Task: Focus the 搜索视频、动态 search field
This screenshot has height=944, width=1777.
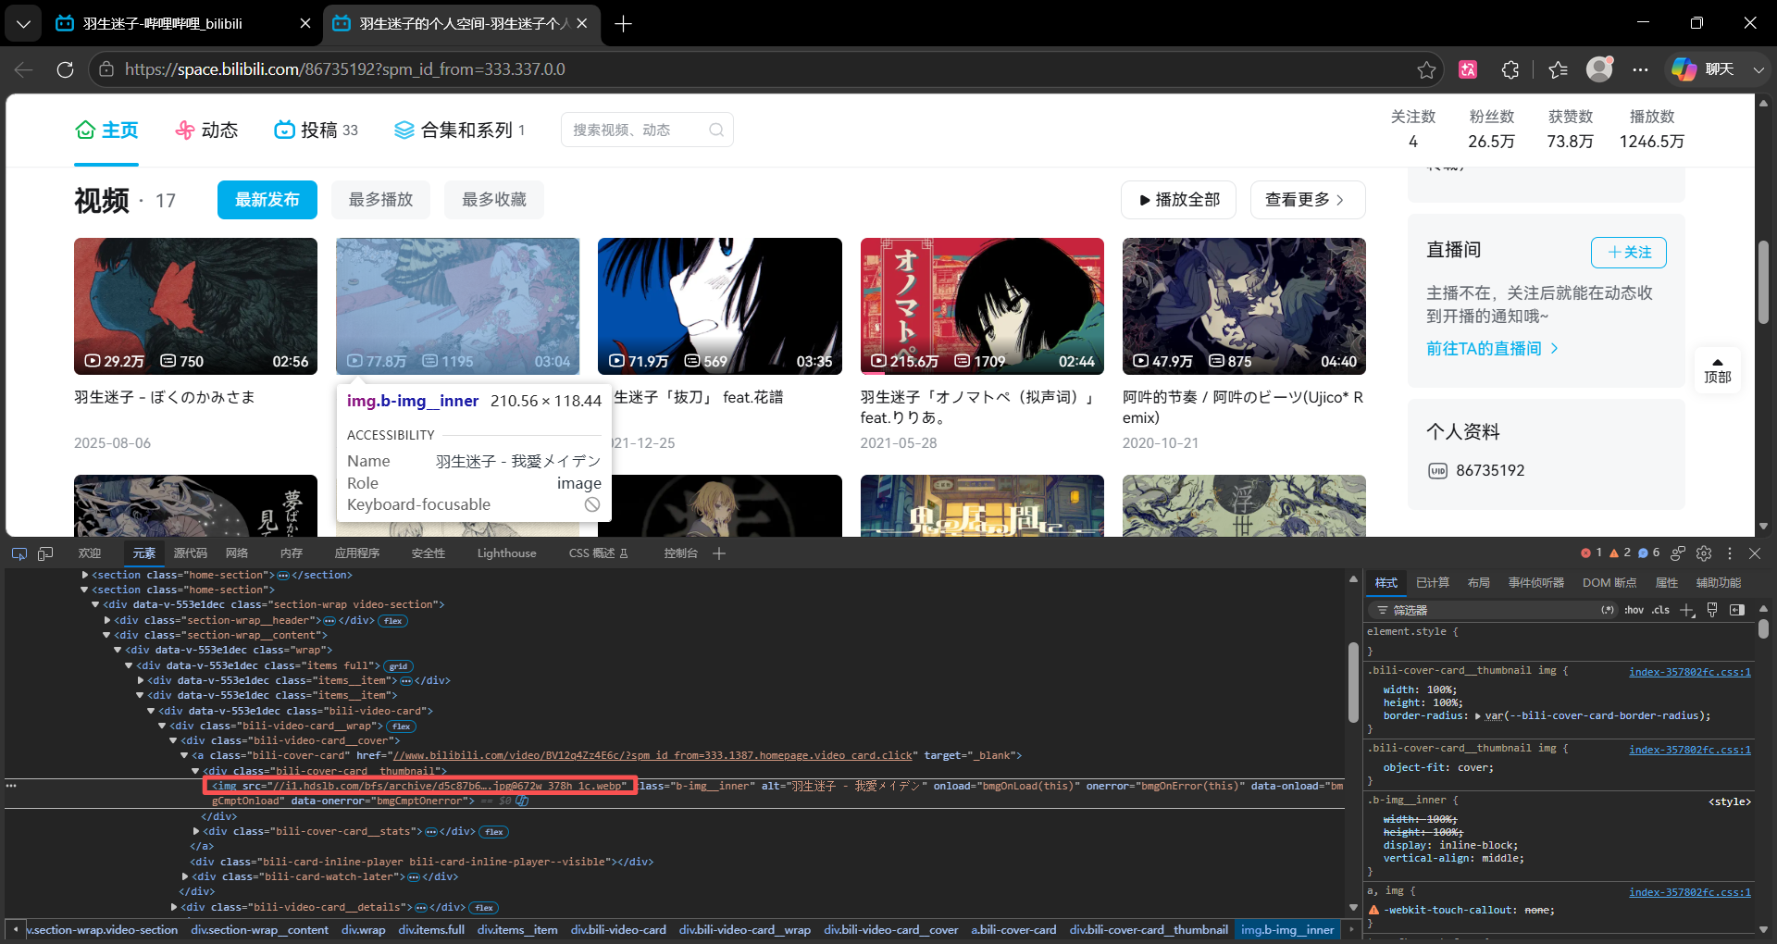Action: [x=647, y=130]
